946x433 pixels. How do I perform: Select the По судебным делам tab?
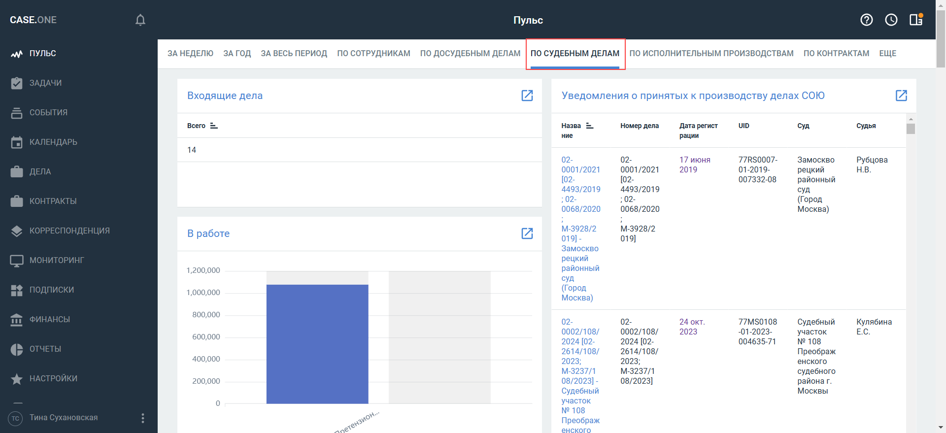click(575, 53)
